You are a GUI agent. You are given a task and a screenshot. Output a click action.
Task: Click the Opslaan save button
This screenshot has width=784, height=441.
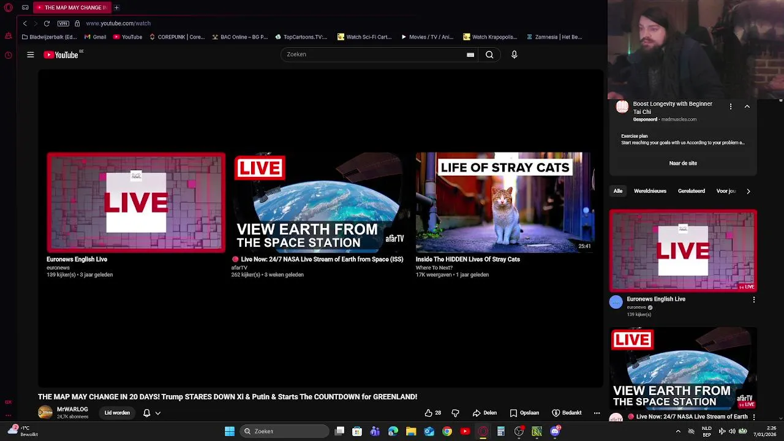point(524,413)
